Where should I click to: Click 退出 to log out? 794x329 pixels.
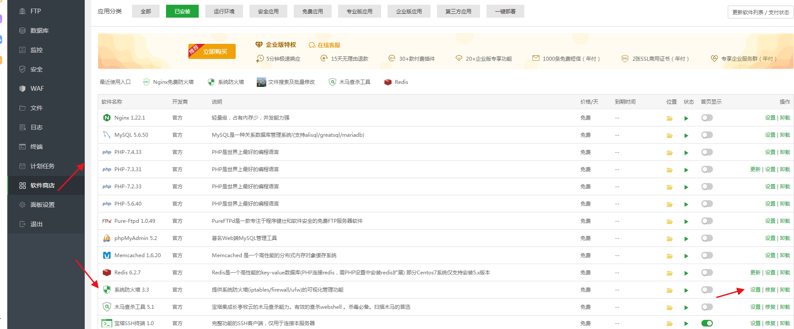(x=46, y=224)
